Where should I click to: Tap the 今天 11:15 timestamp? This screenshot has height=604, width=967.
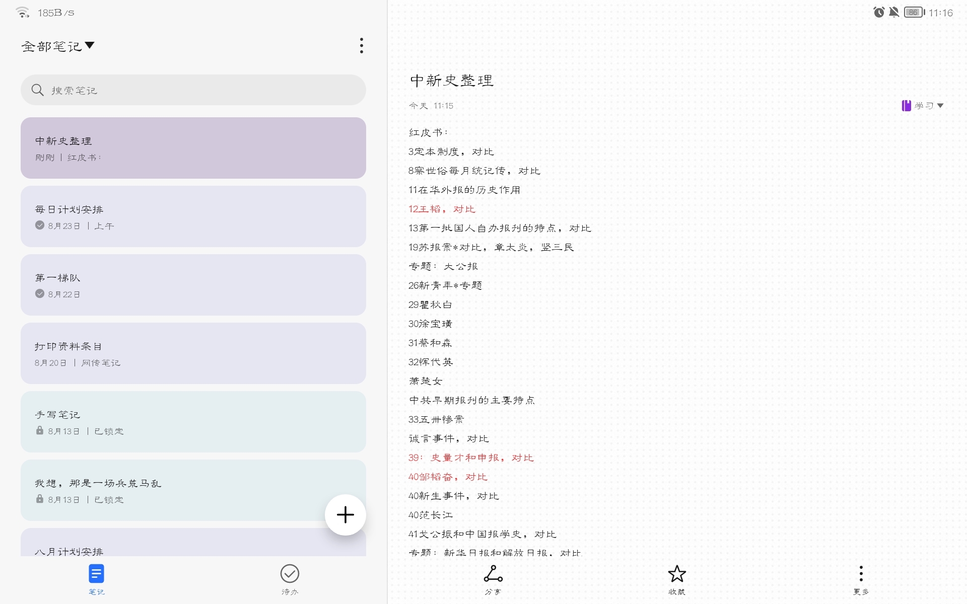point(431,106)
